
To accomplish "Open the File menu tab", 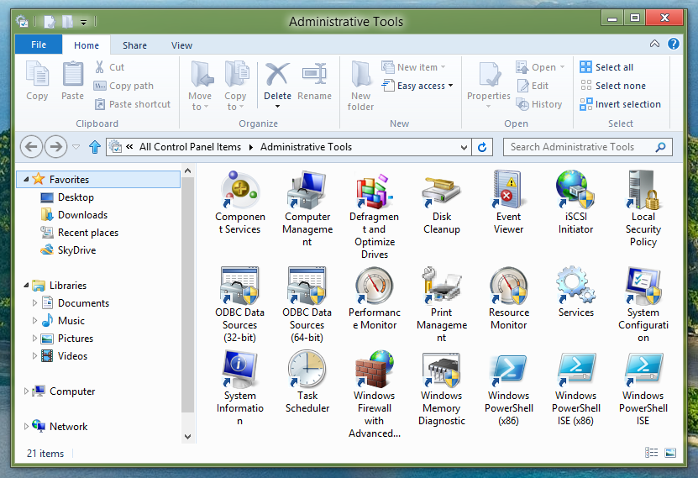I will 39,45.
